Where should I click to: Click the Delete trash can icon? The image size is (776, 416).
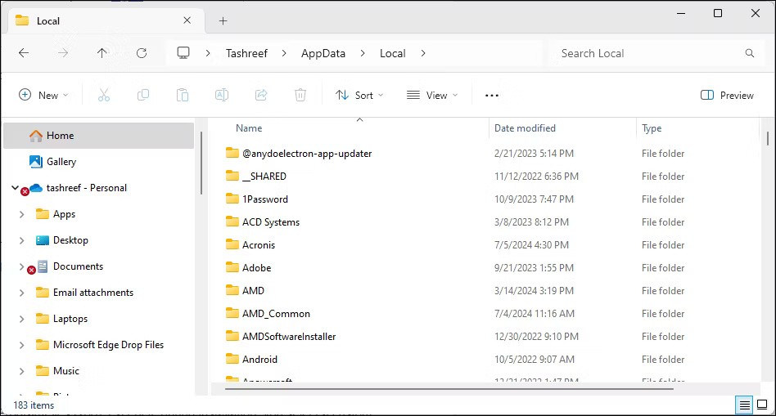(300, 95)
